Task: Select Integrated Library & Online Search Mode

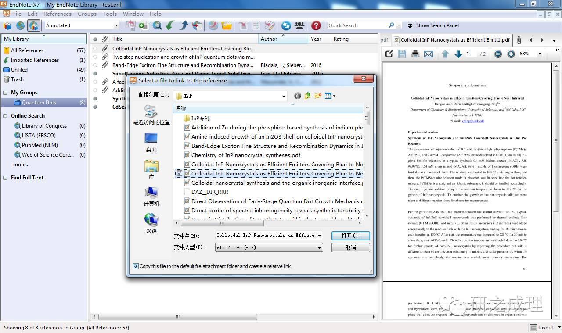Action: pyautogui.click(x=34, y=25)
